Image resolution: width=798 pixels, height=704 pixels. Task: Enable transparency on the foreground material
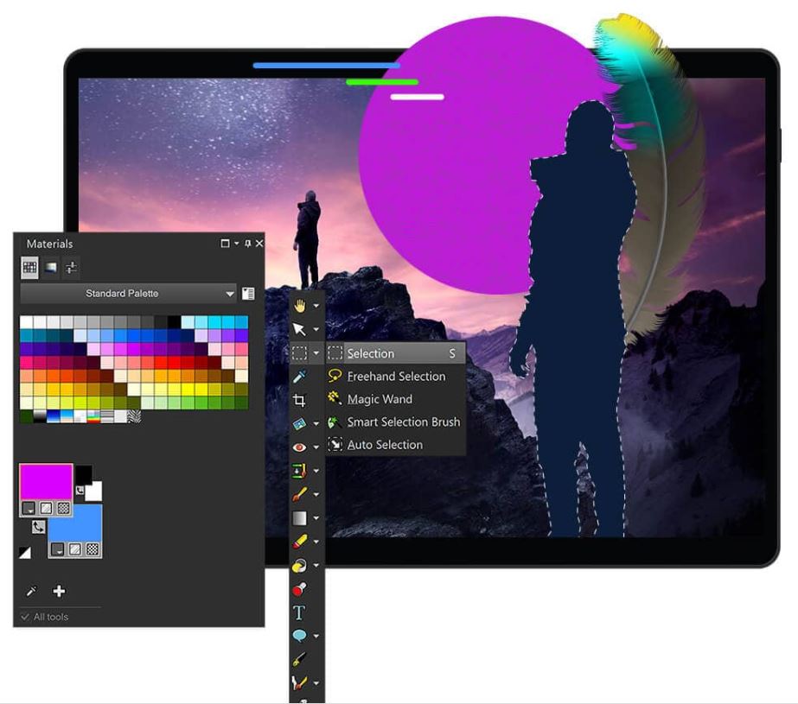[x=45, y=508]
